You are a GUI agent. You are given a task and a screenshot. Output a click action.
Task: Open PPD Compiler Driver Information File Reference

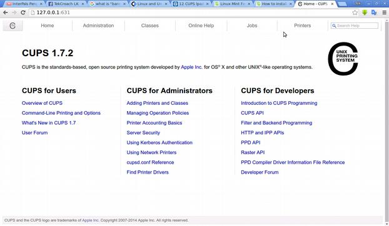(293, 162)
